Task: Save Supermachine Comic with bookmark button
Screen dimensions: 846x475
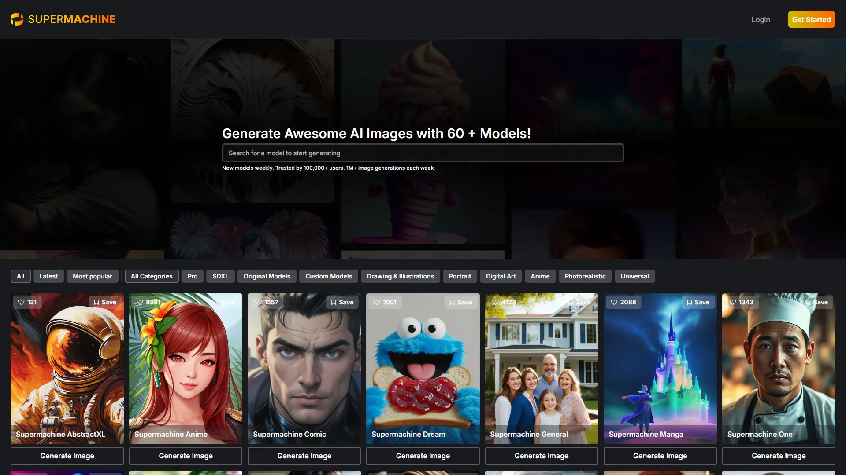Action: tap(342, 302)
